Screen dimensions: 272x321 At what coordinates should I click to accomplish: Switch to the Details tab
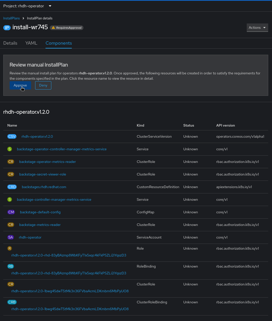[x=10, y=43]
